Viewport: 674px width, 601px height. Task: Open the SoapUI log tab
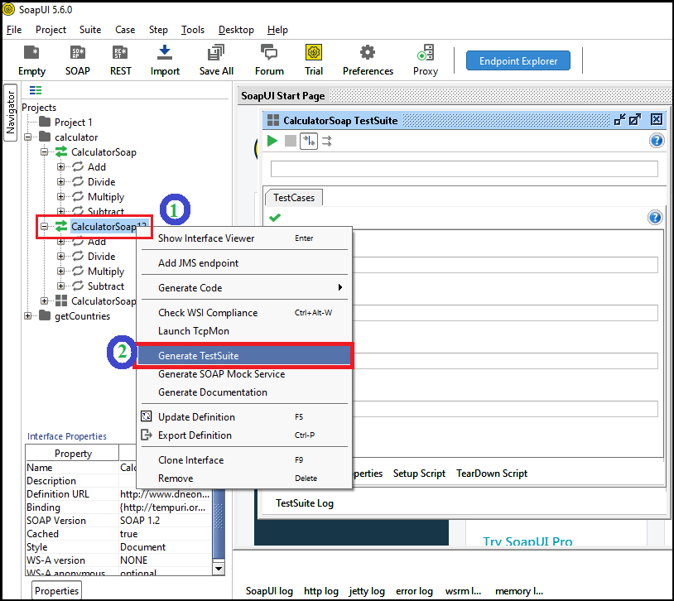point(269,591)
